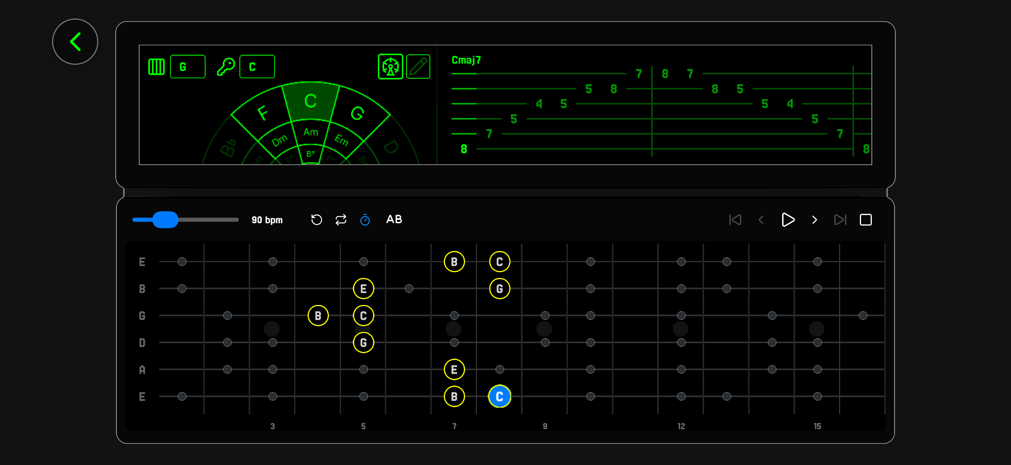Skip to the beginning of the track
Image resolution: width=1011 pixels, height=465 pixels.
click(x=735, y=220)
